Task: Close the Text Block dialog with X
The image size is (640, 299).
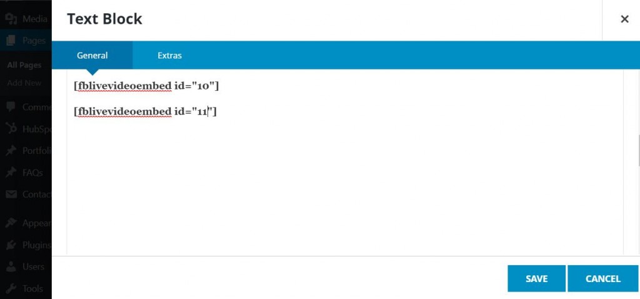Action: point(624,19)
